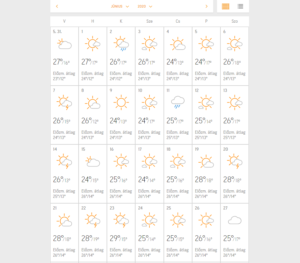This screenshot has height=263, width=300.
Task: Open June 26 day forecast
Action: click(206, 232)
